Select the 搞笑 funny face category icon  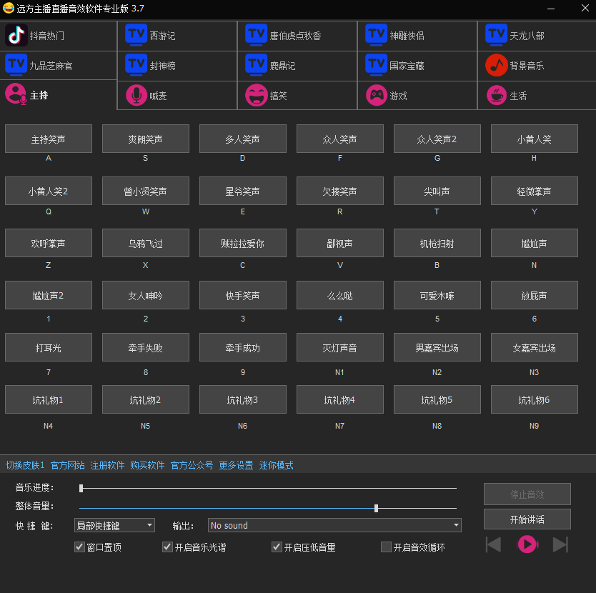[257, 95]
